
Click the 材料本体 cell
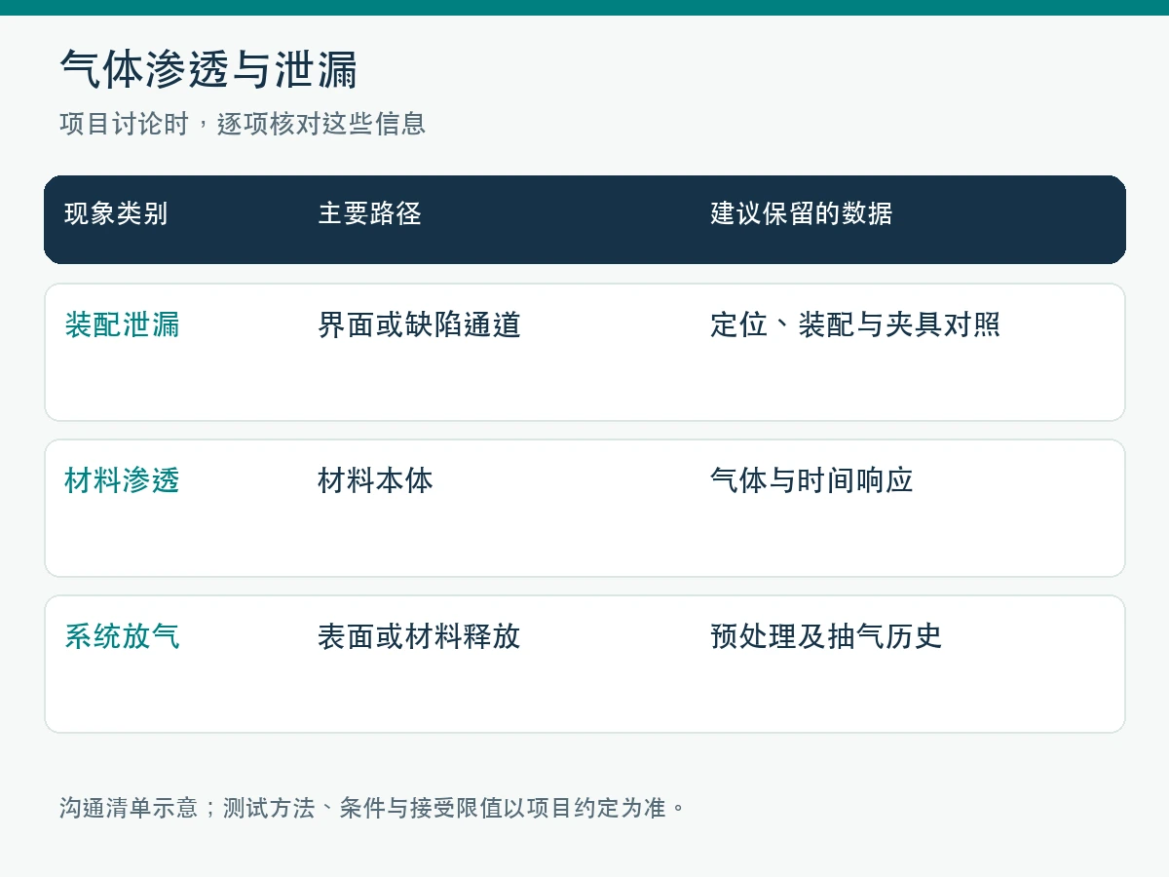point(375,480)
